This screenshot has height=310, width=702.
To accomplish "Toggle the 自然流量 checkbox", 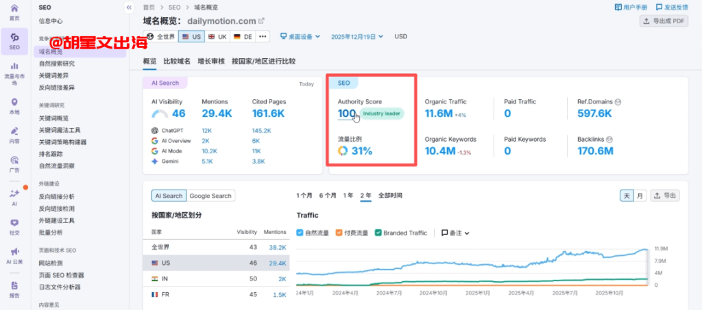I will (x=300, y=233).
